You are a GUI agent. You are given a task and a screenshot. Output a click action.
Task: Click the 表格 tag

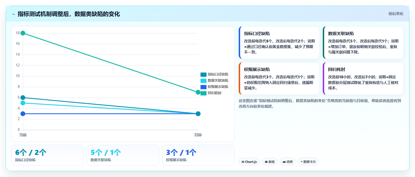pyautogui.click(x=270, y=162)
